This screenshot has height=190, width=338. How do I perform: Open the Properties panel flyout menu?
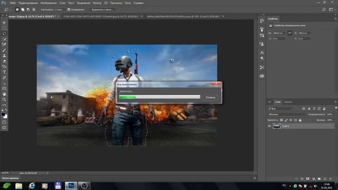(335, 19)
